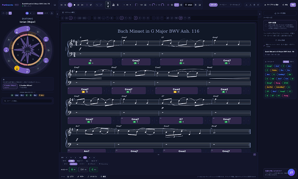Open the 3/4 time signature selector
Image resolution: width=298 pixels, height=179 pixels.
108,5
